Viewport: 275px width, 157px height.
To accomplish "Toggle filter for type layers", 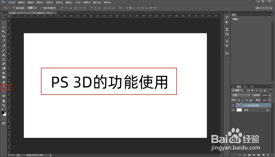I will tap(257, 90).
